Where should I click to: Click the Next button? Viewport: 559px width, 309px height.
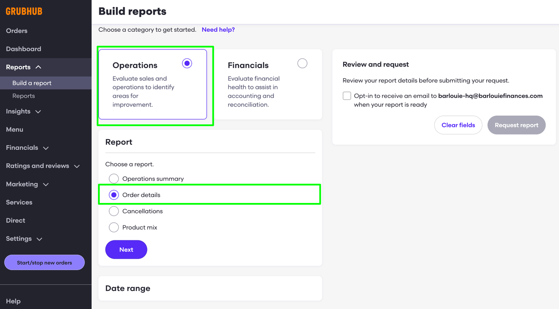(x=126, y=250)
